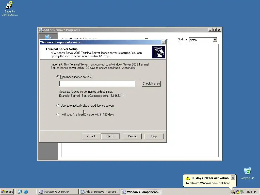Screen dimensions: 260x195
Task: Select Use these license servers option
Action: pos(58,77)
